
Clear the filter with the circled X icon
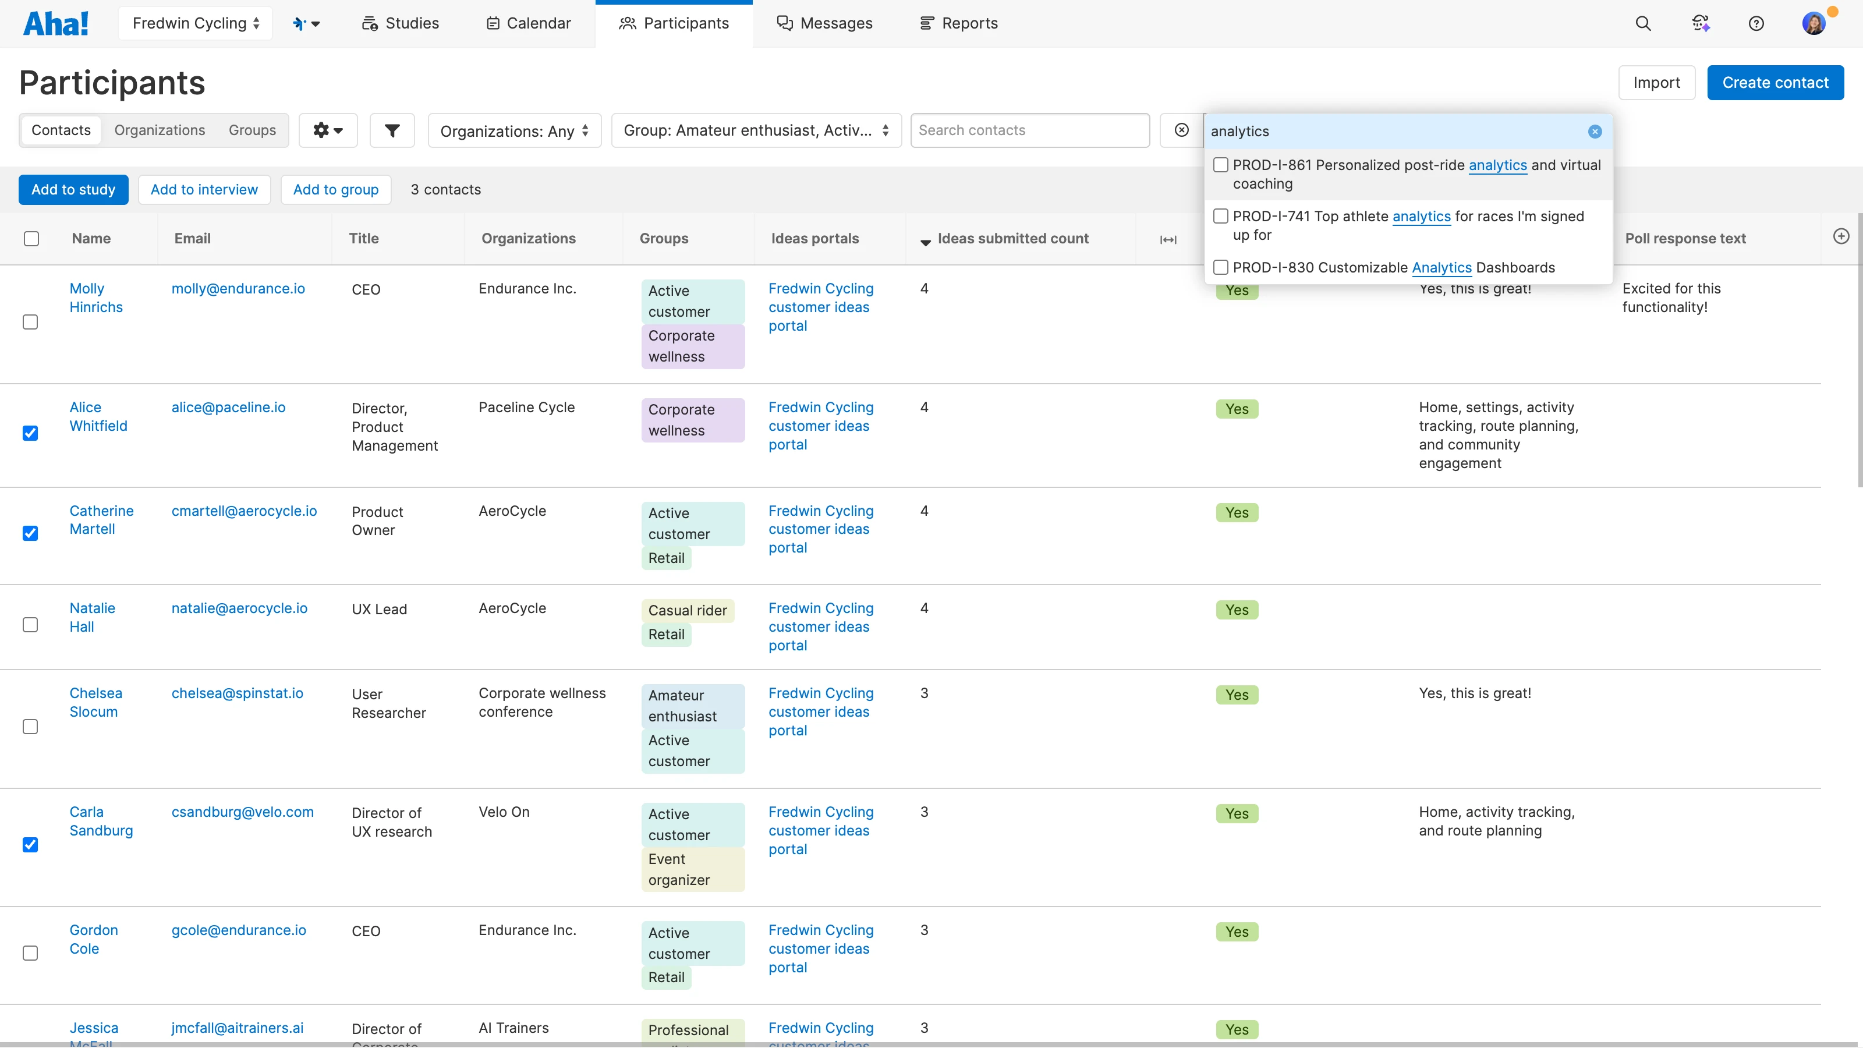pos(1181,130)
